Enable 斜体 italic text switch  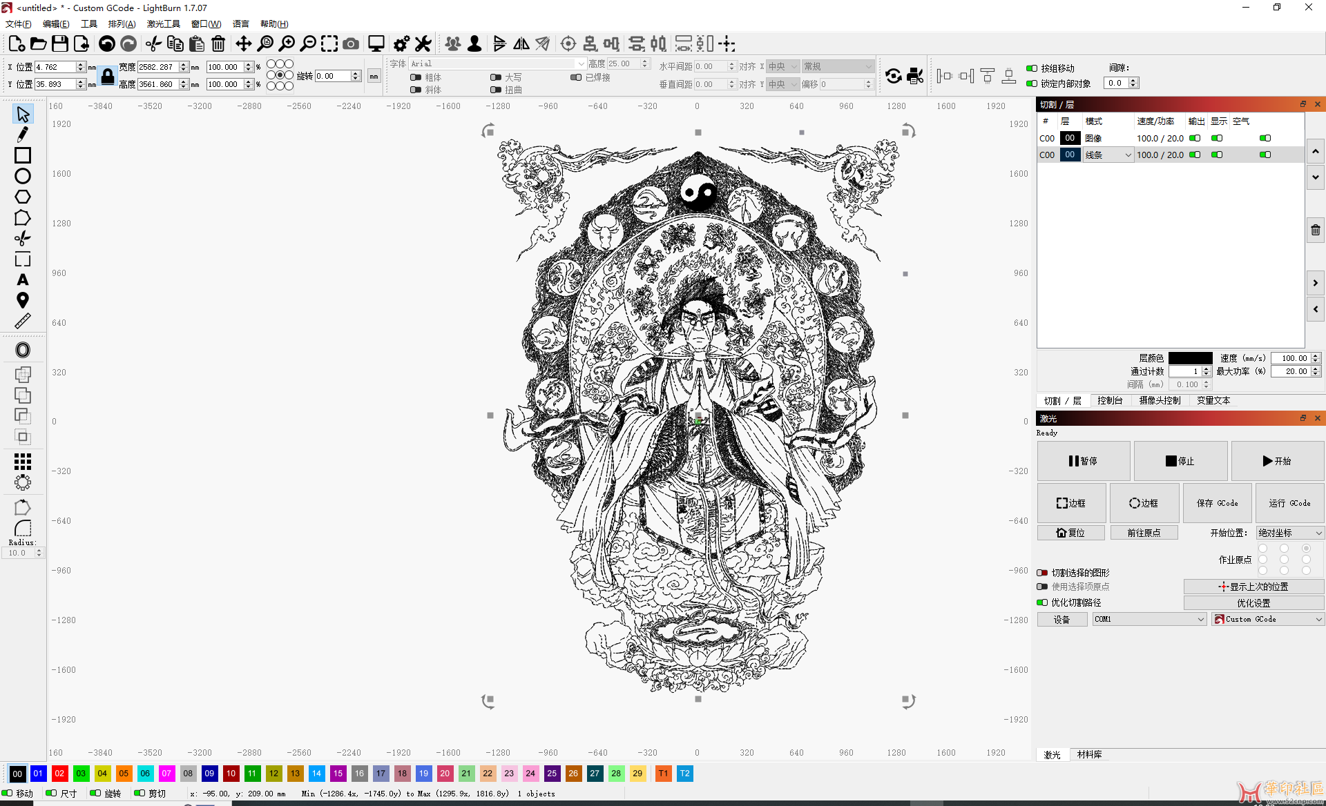tap(416, 90)
